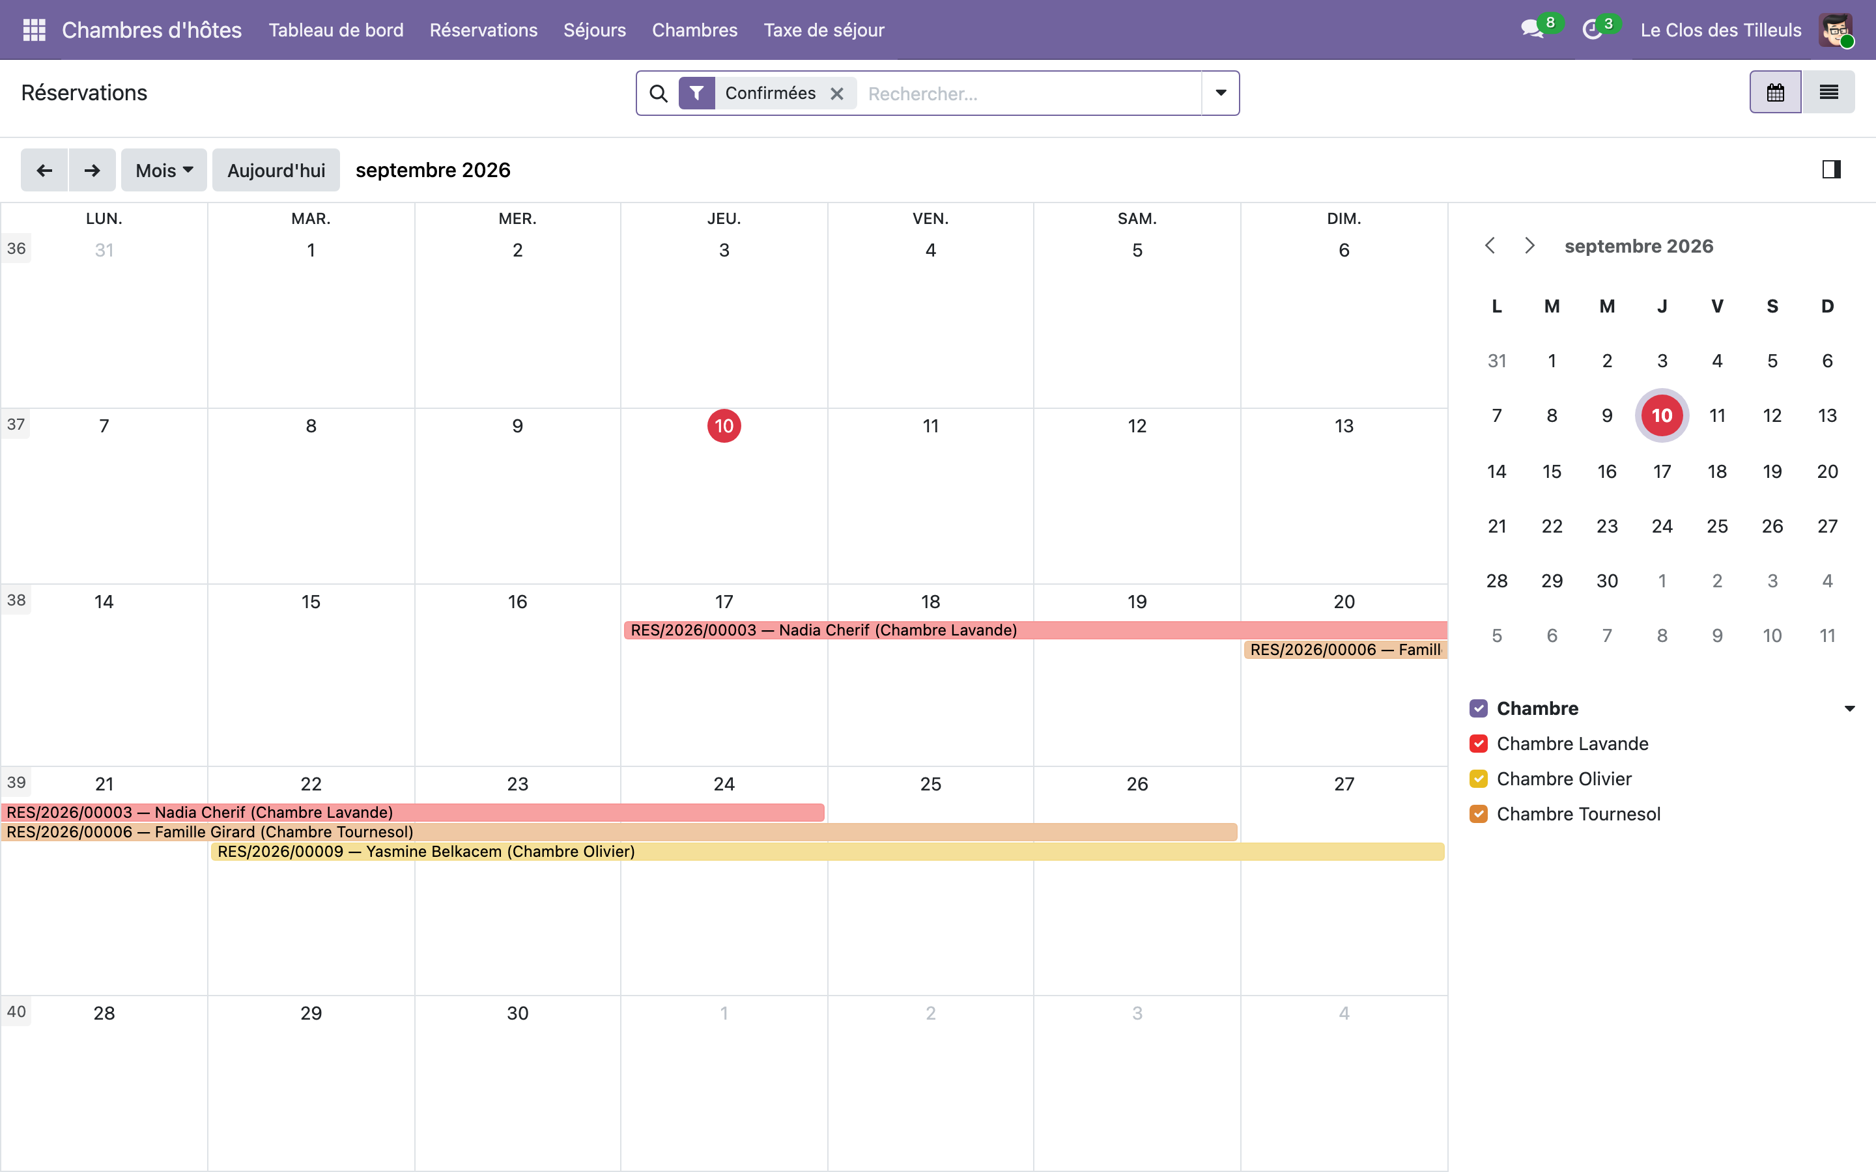Go to next month with right arrow
The width and height of the screenshot is (1876, 1172).
click(x=92, y=170)
